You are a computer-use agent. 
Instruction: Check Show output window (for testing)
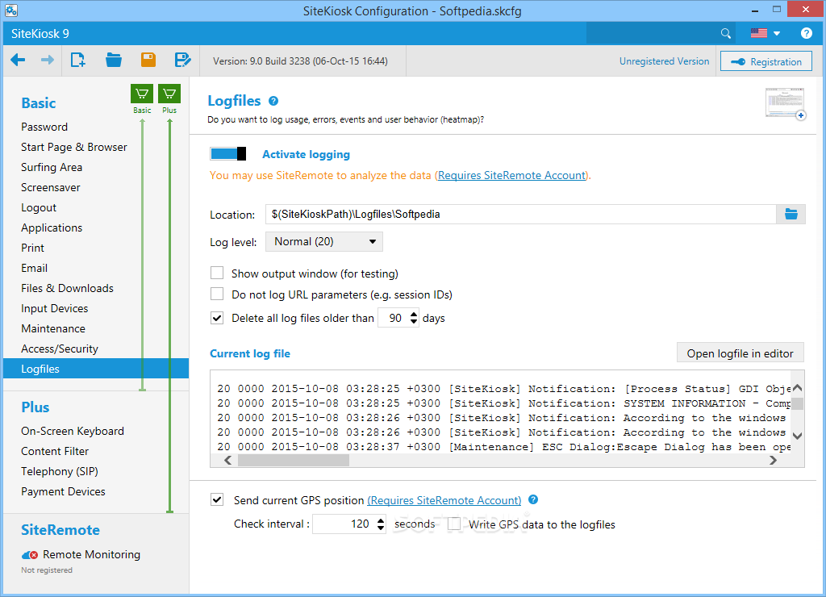(216, 273)
